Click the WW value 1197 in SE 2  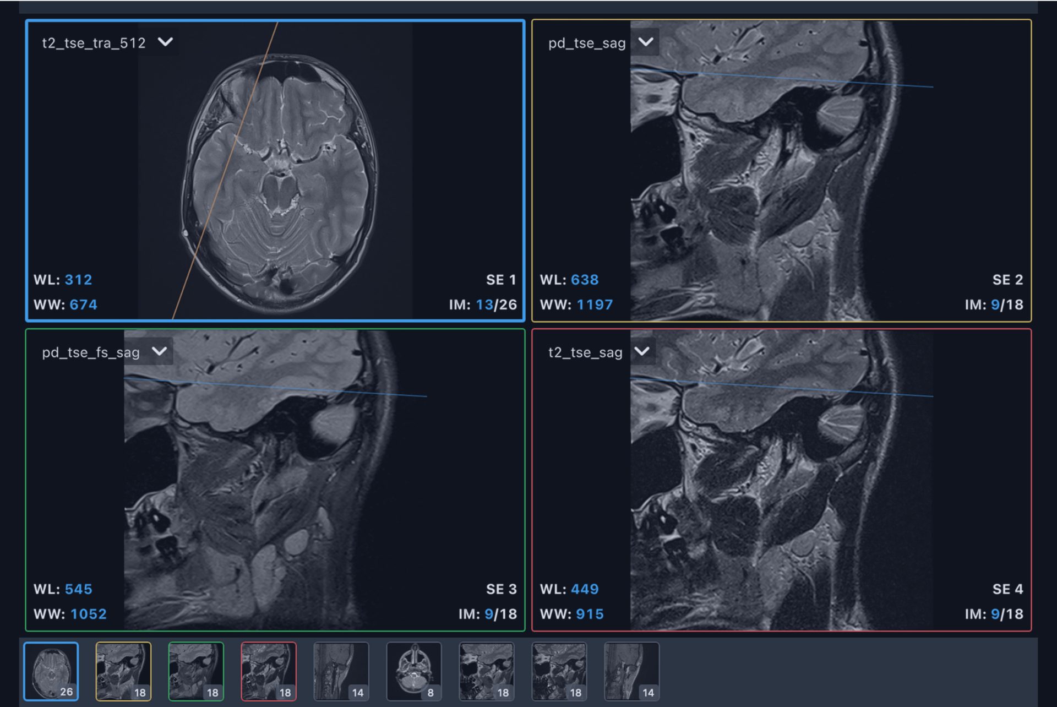pos(595,304)
